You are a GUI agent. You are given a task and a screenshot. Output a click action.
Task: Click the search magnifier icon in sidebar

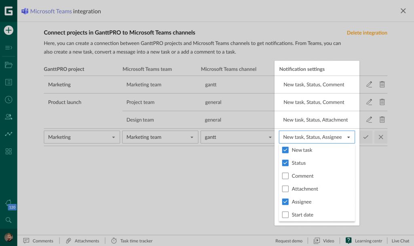point(8,220)
